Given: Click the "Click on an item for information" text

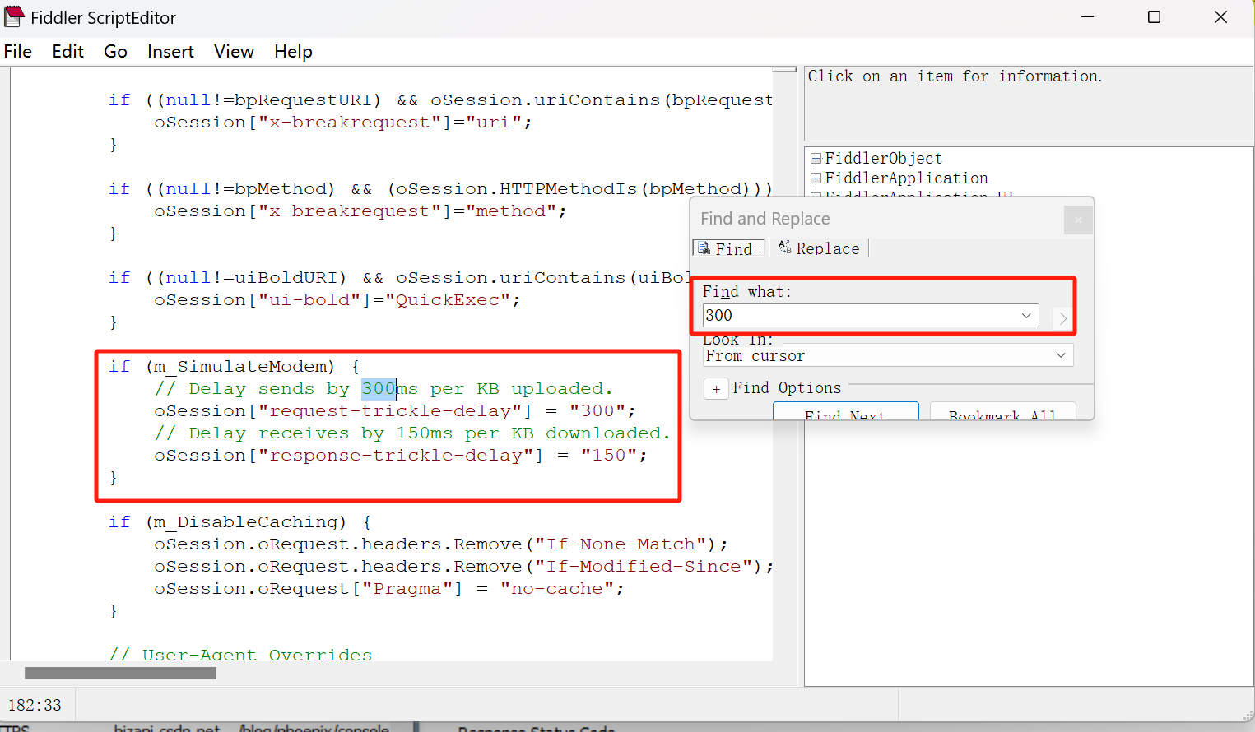Looking at the screenshot, I should pyautogui.click(x=955, y=76).
